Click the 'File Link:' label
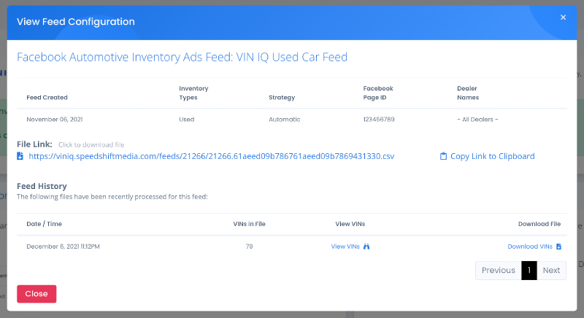Image resolution: width=584 pixels, height=318 pixels. click(34, 144)
